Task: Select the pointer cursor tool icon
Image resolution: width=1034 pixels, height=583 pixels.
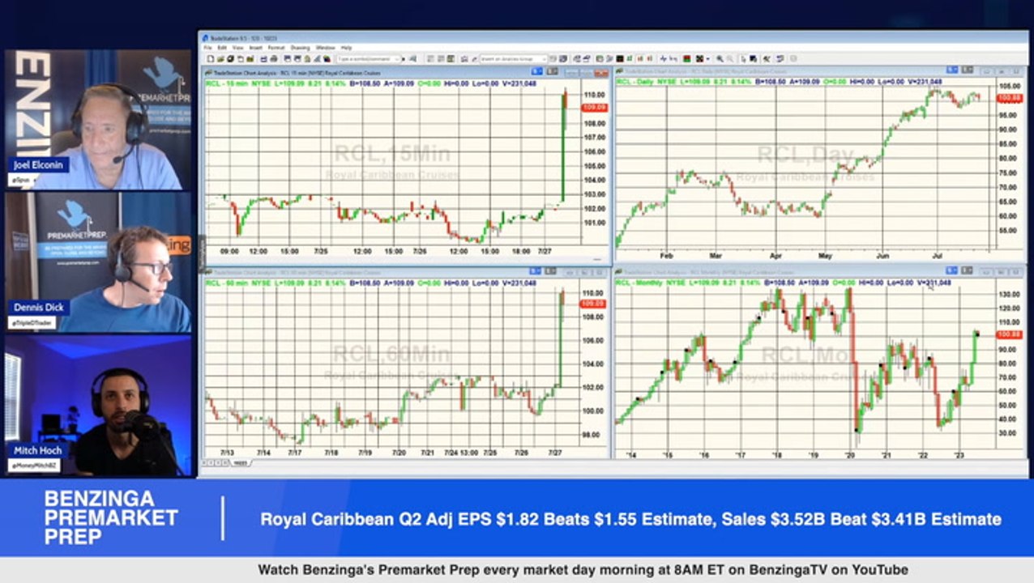Action: tap(743, 59)
